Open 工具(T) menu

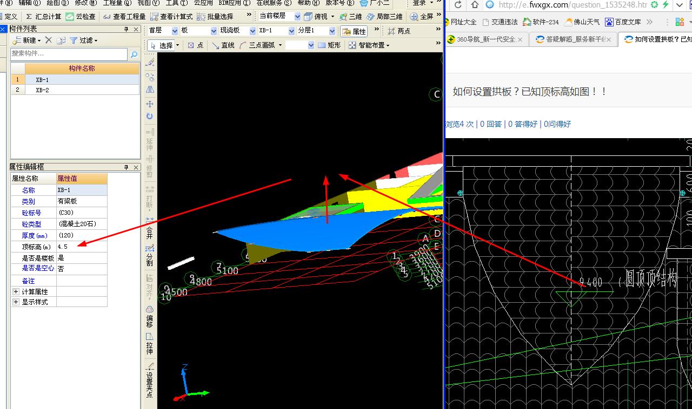click(176, 3)
